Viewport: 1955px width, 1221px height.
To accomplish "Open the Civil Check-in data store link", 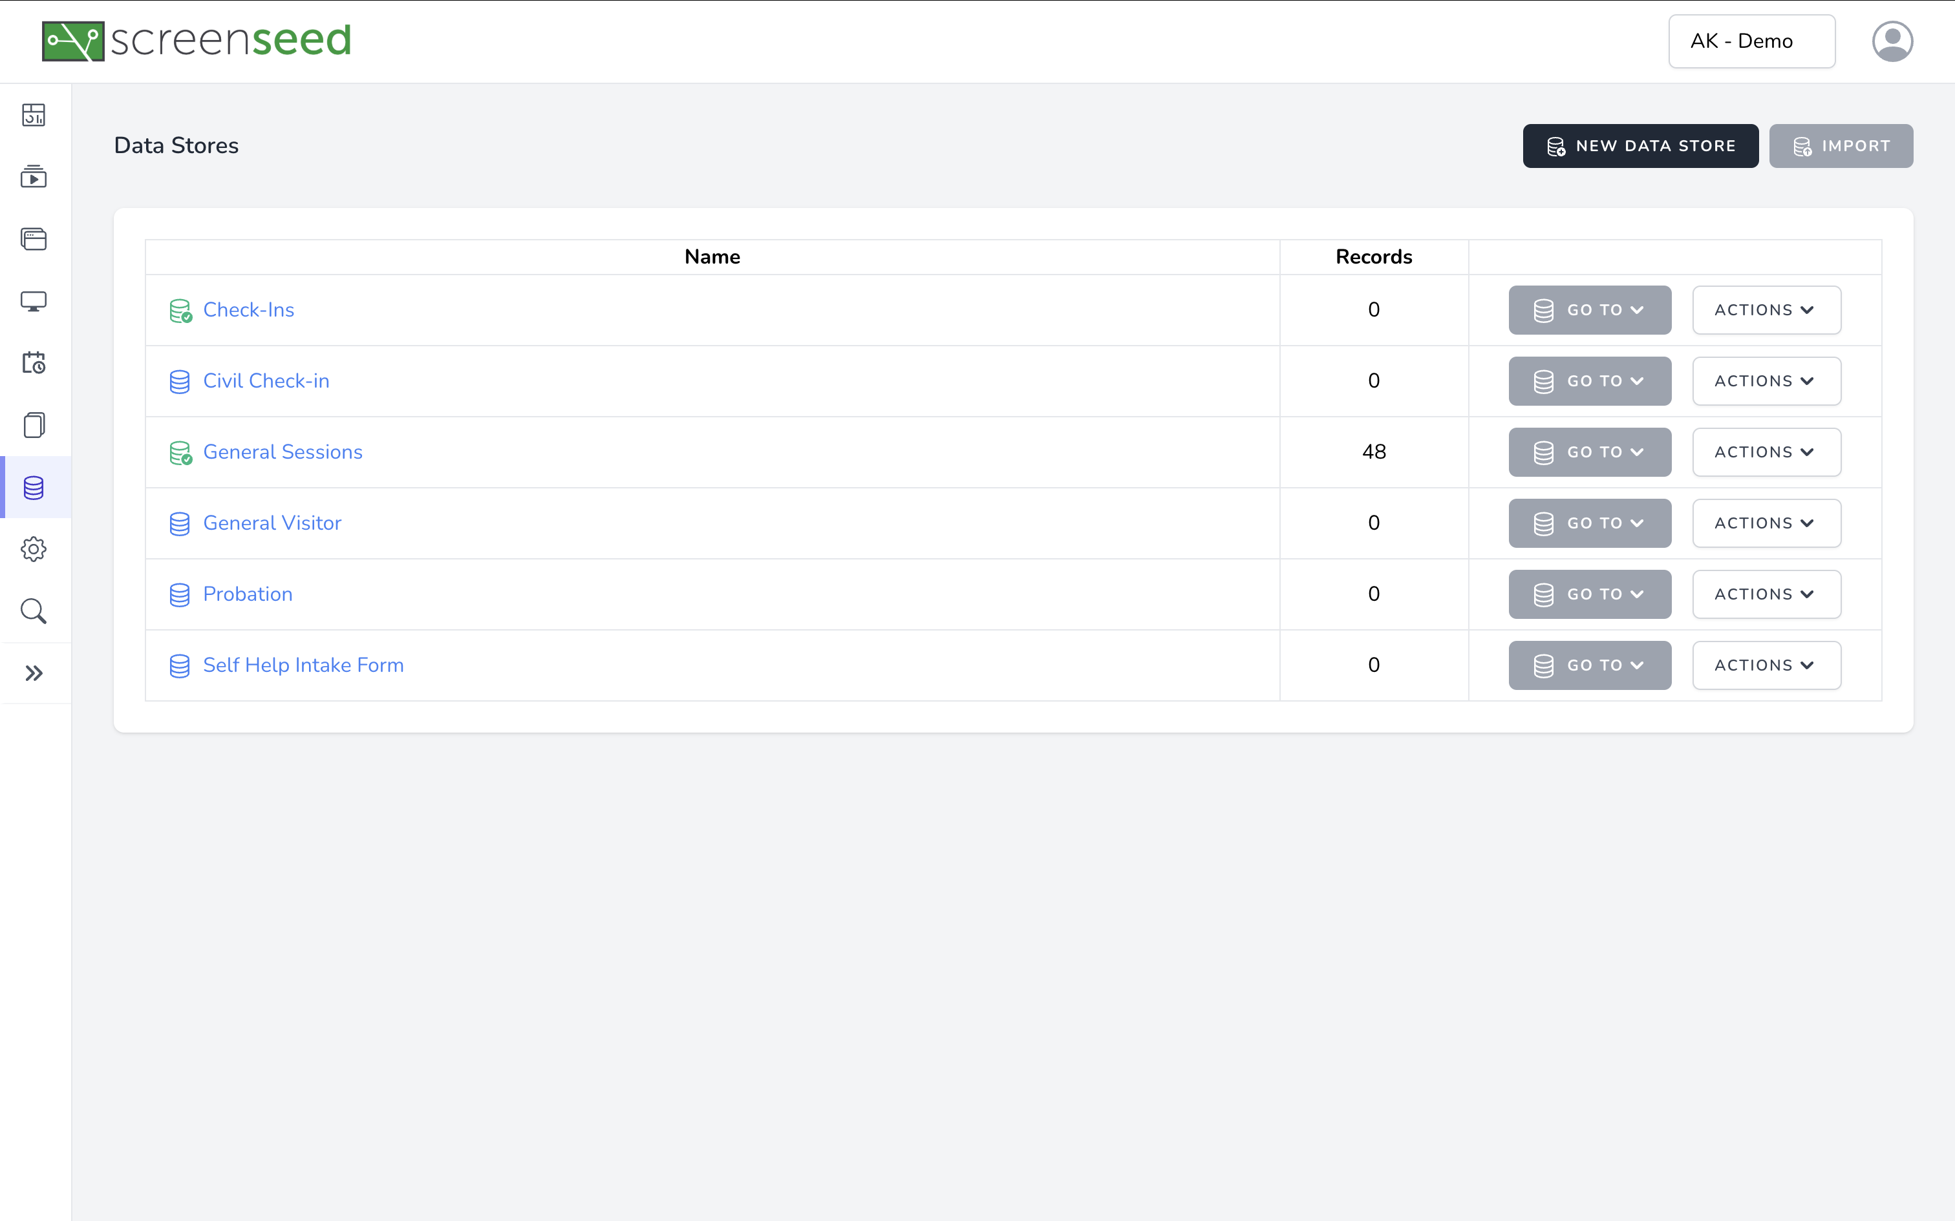I will [266, 381].
